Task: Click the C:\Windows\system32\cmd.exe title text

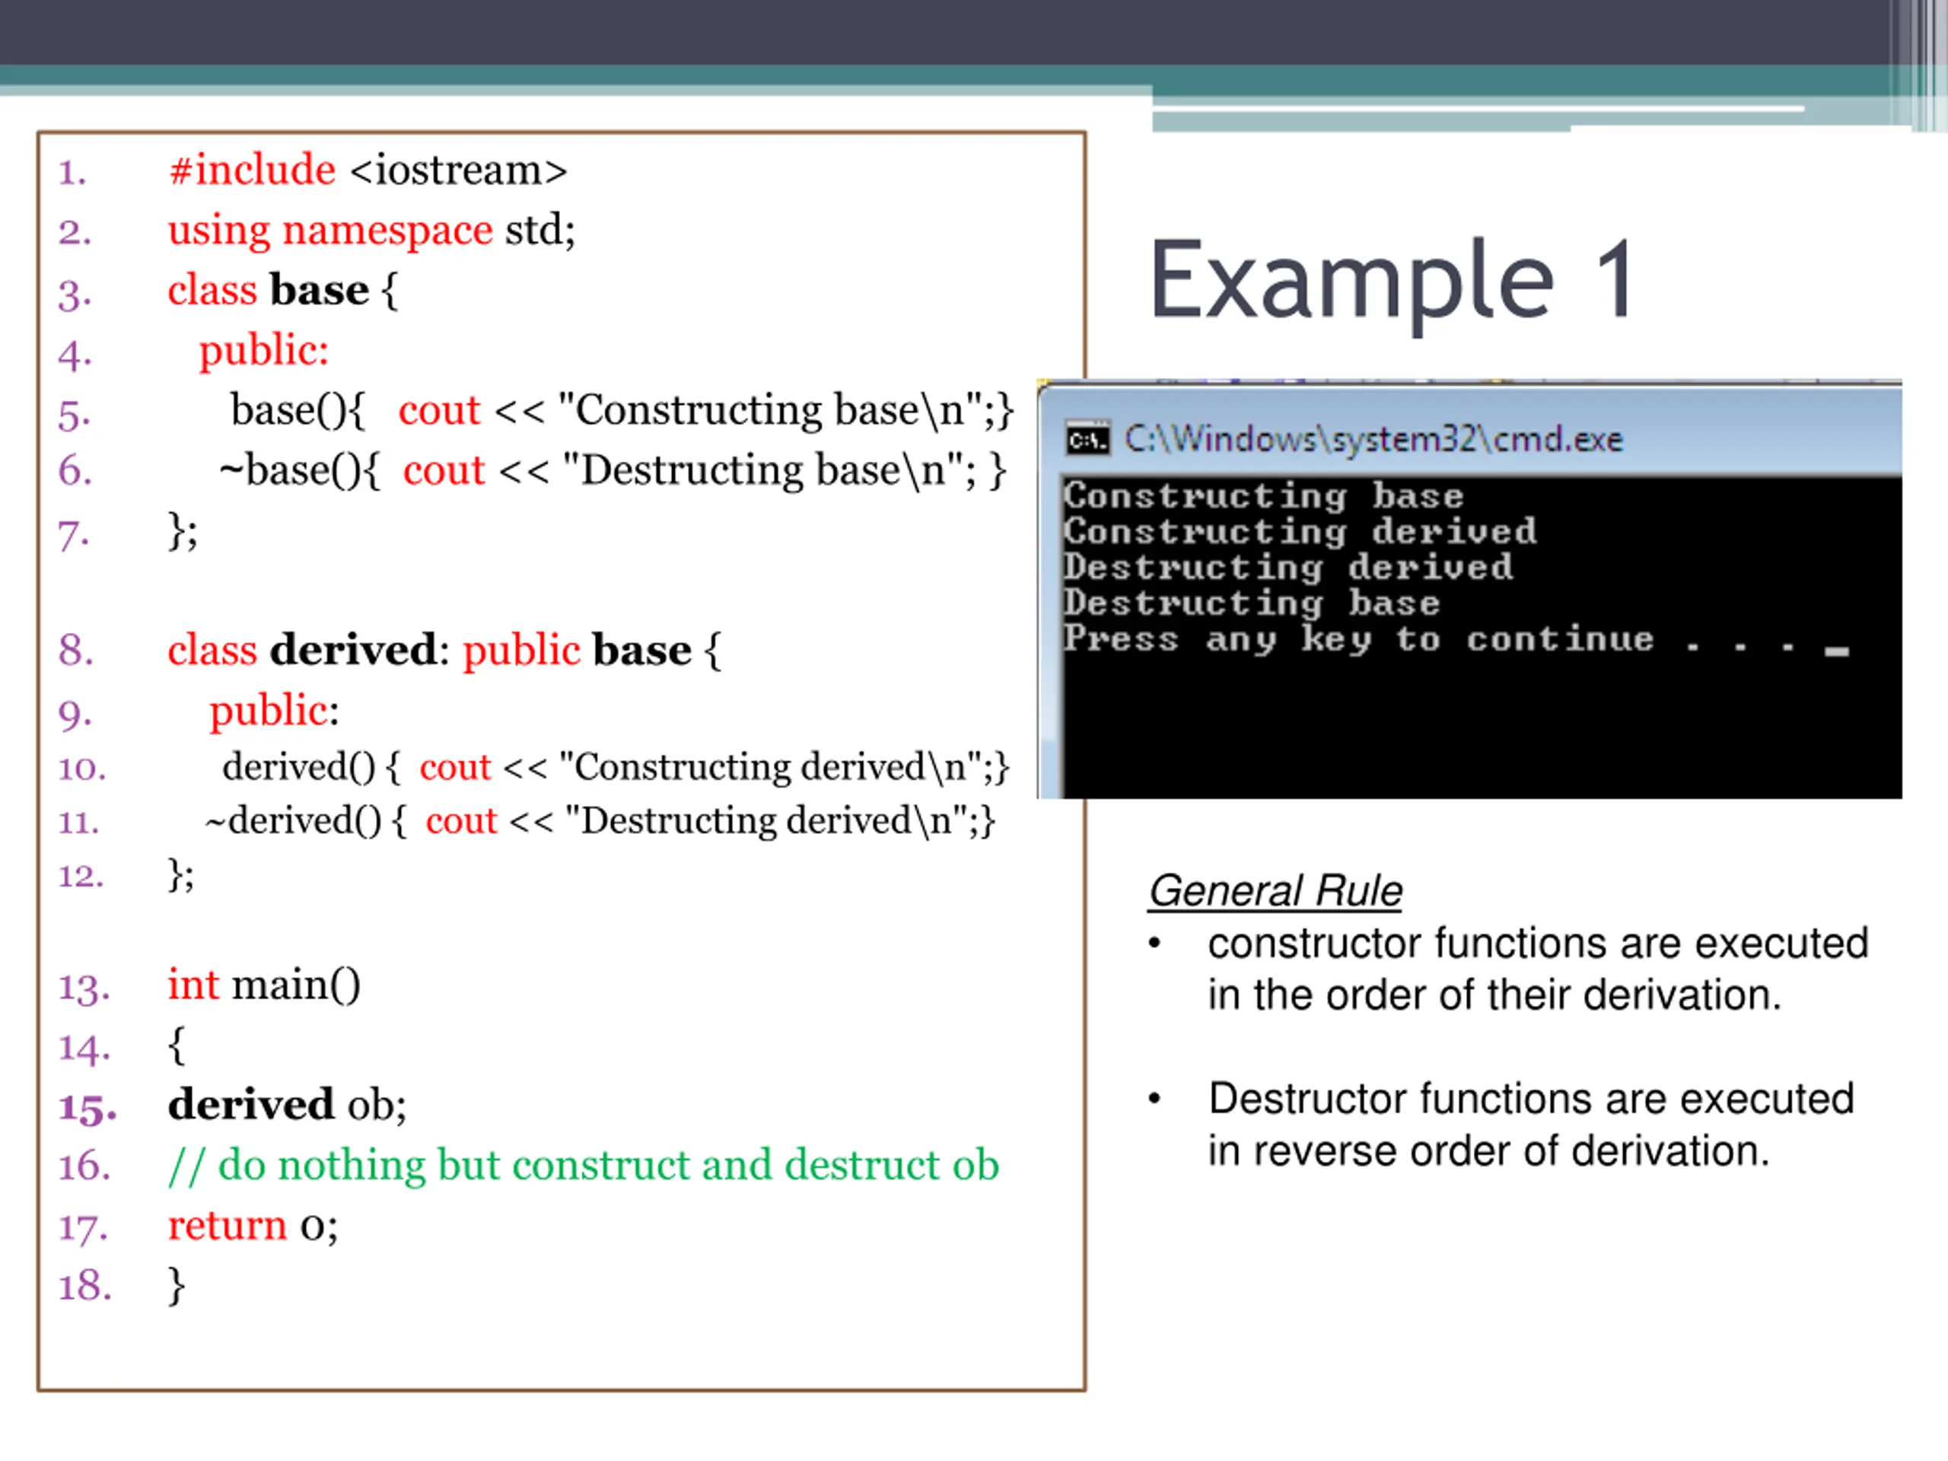Action: 1373,438
